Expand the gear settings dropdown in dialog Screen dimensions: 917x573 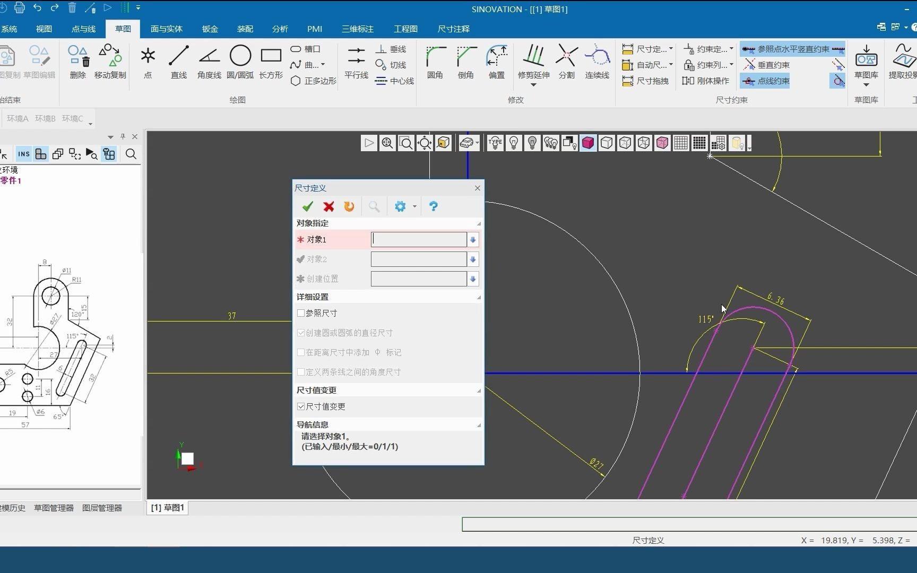point(414,206)
